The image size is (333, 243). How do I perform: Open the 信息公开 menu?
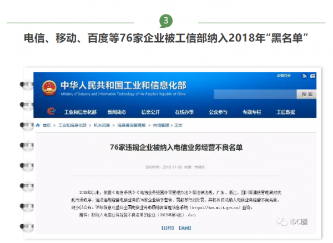point(150,112)
